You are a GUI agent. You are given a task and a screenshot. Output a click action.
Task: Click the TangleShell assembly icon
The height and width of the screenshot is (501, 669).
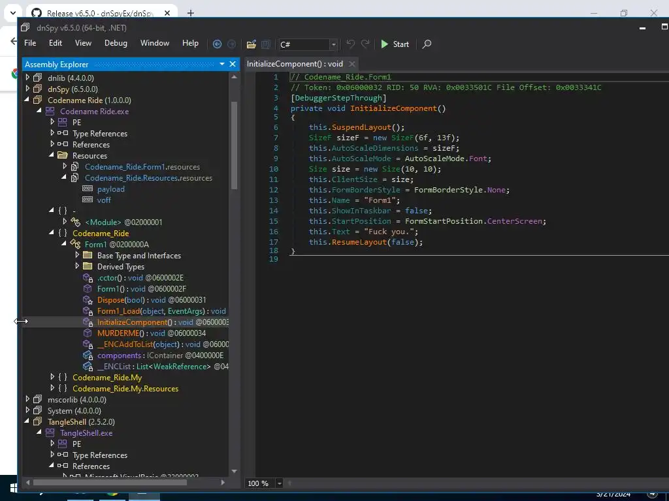(37, 422)
